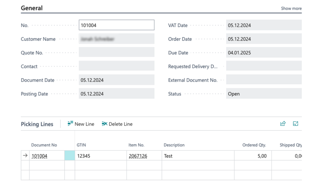The height and width of the screenshot is (184, 328).
Task: Sort by the Item No. column header
Action: [136, 145]
